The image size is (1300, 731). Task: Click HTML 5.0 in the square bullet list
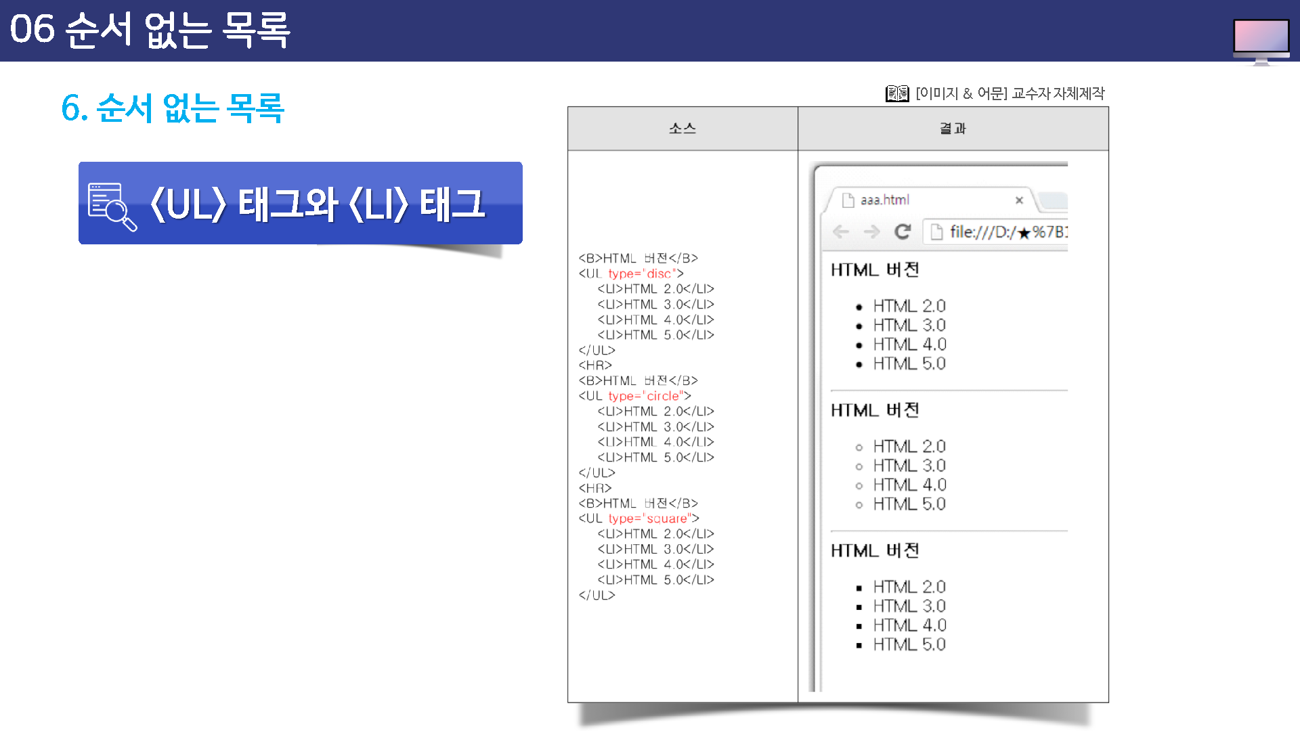(x=909, y=644)
